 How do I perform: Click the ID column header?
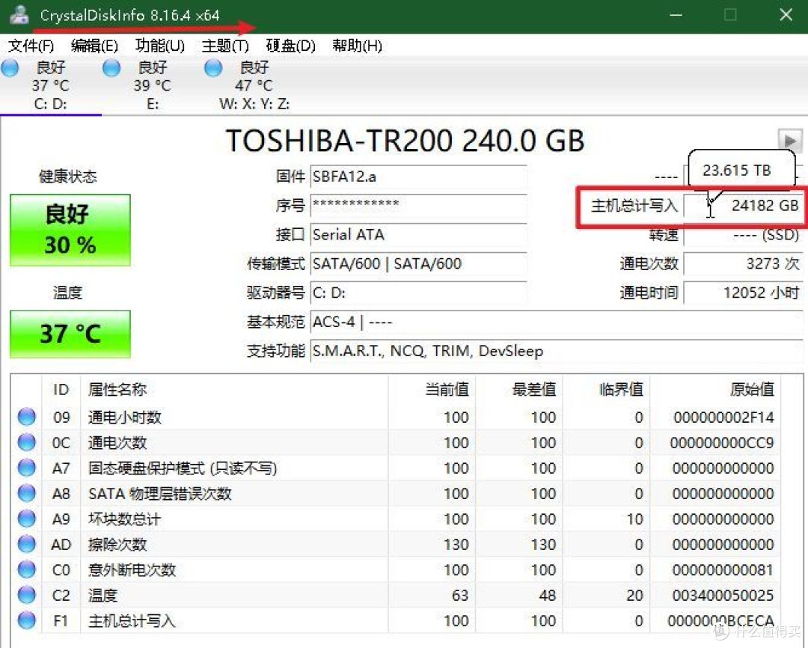[61, 389]
